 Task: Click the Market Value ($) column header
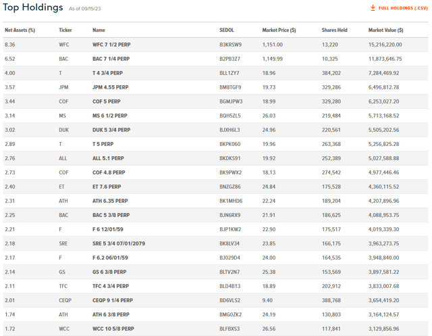[x=386, y=30]
